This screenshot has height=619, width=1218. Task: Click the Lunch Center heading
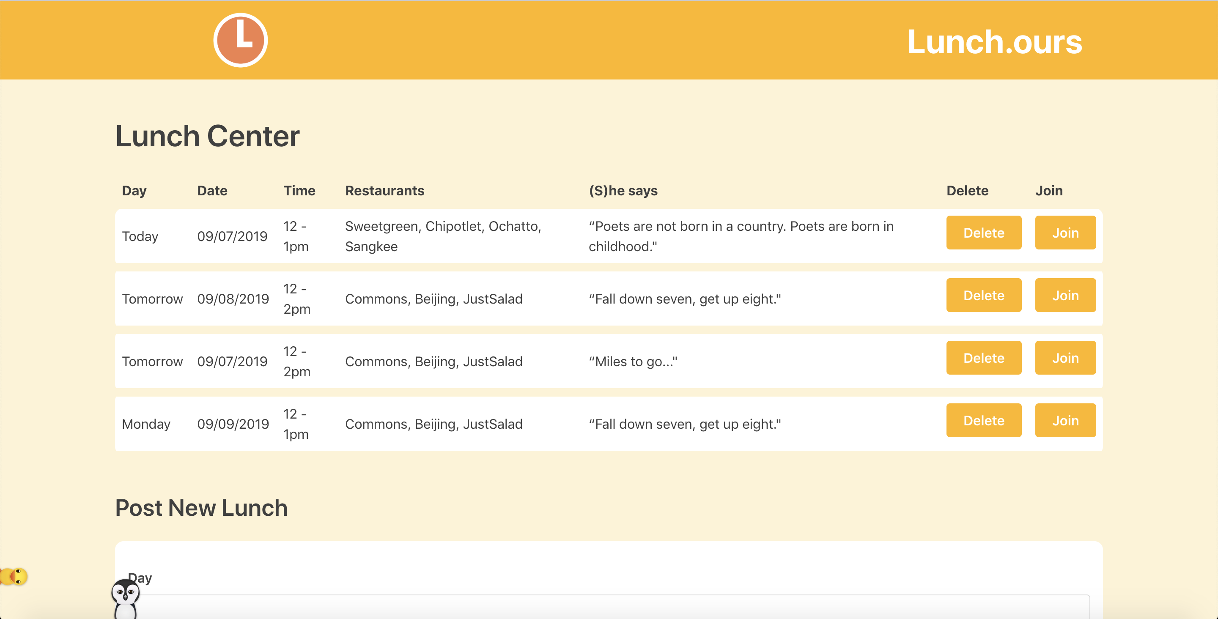coord(207,136)
